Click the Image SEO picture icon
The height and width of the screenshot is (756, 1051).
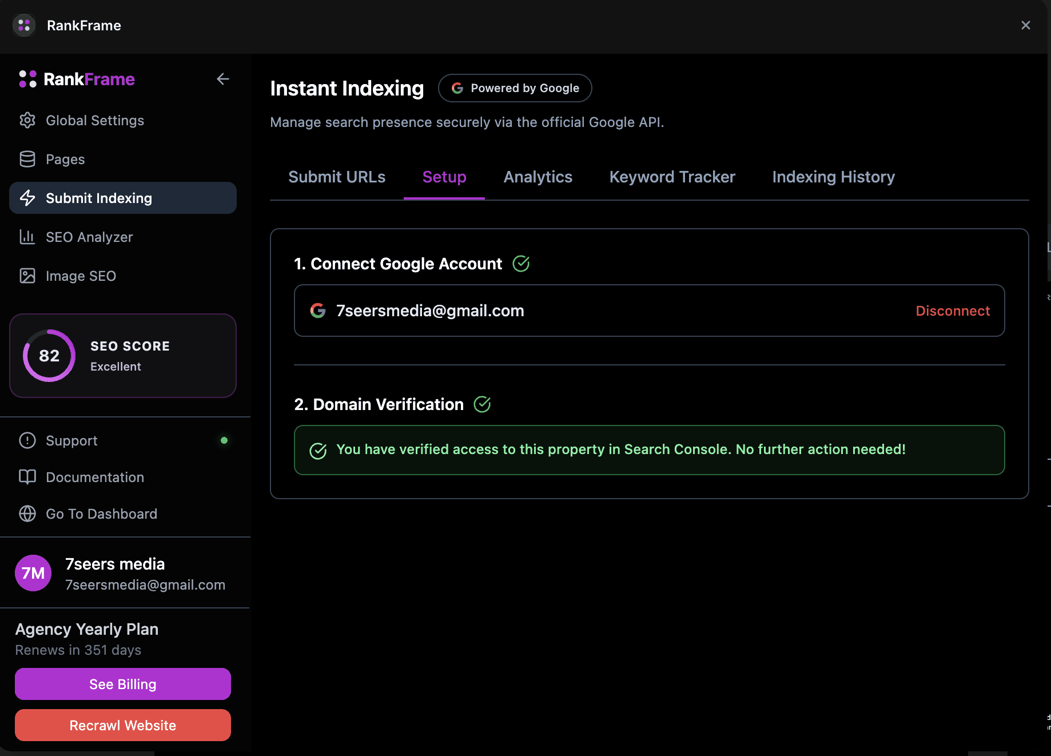pos(27,276)
